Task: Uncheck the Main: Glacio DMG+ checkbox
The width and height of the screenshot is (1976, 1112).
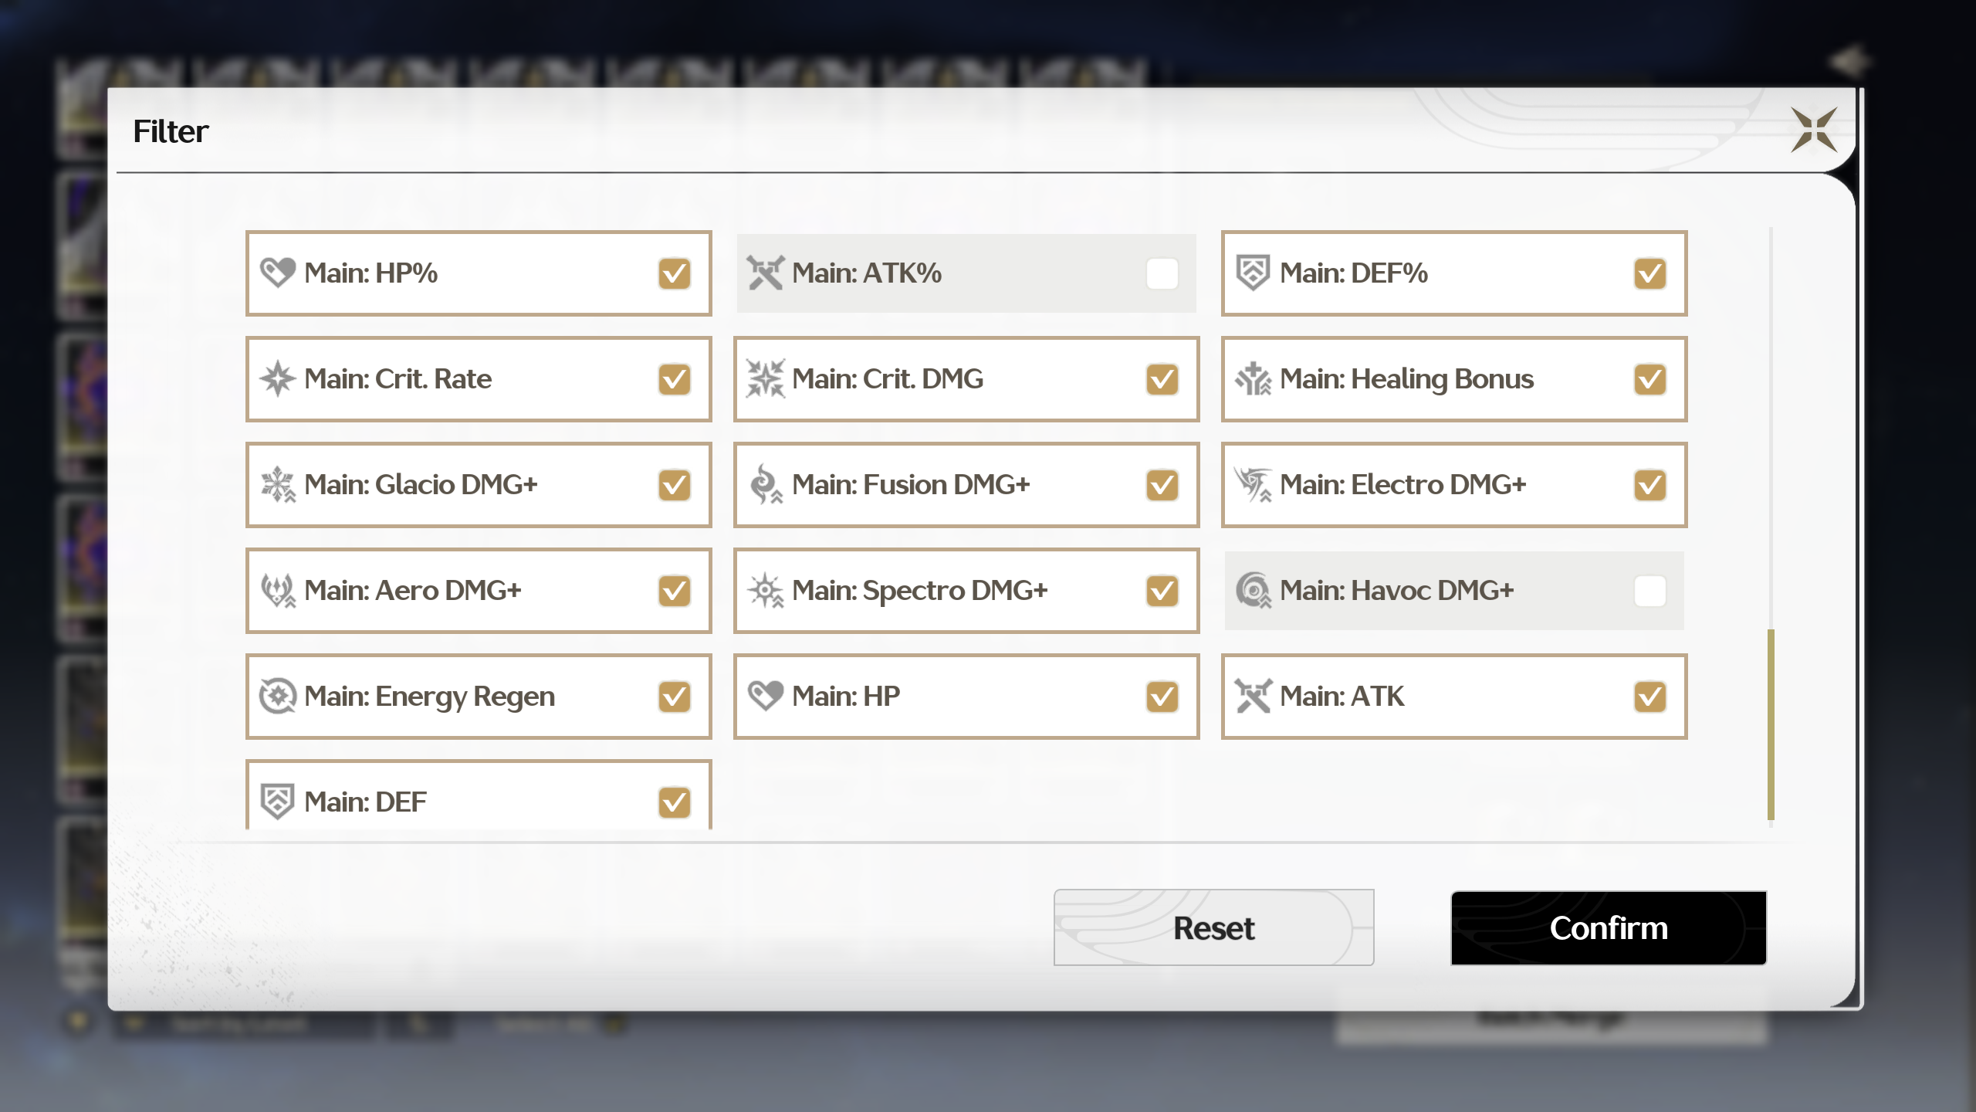Action: coord(674,485)
